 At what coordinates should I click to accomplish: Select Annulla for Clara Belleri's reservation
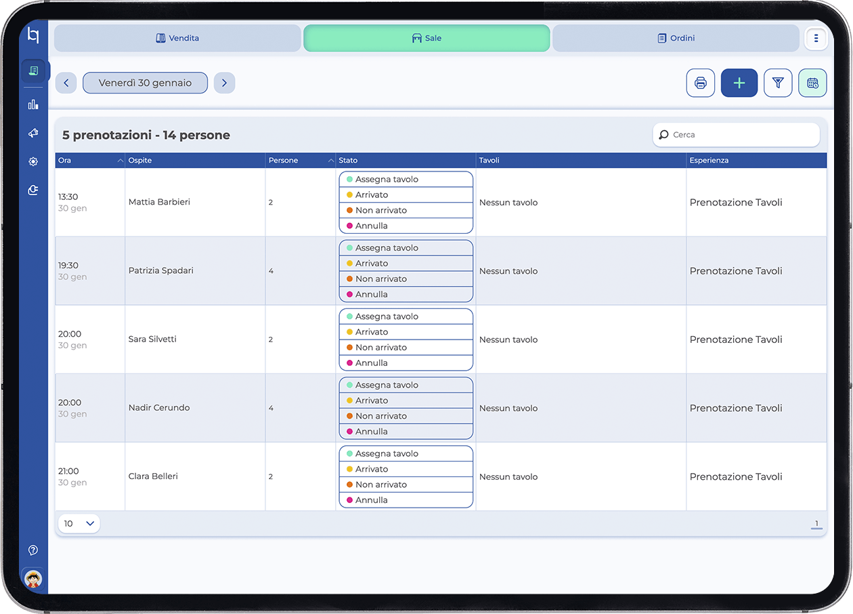406,499
